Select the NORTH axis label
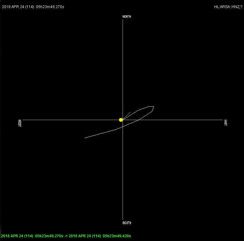244x241 pixels. coord(127,16)
